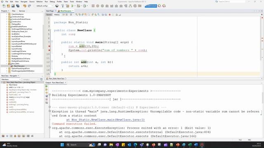264x148 pixels.
Task: Open Windows Start menu
Action: (62, 145)
